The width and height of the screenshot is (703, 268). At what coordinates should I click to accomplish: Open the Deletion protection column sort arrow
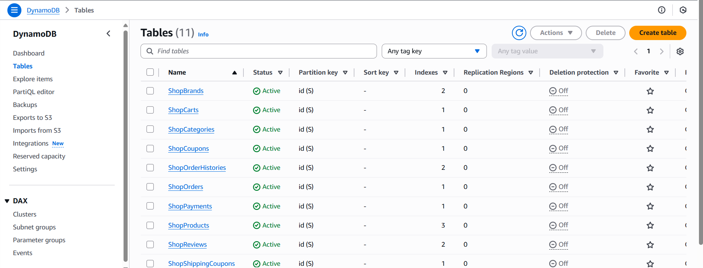616,73
